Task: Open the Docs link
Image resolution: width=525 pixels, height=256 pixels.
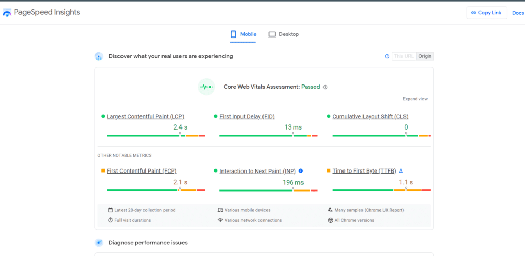Action: point(518,13)
